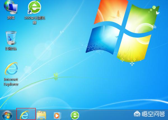Open 360 browser from the taskbar
Screen dimensions: 168x120
(74, 115)
